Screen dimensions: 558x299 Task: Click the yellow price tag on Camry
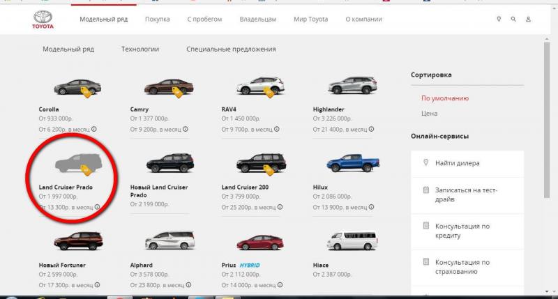[178, 92]
